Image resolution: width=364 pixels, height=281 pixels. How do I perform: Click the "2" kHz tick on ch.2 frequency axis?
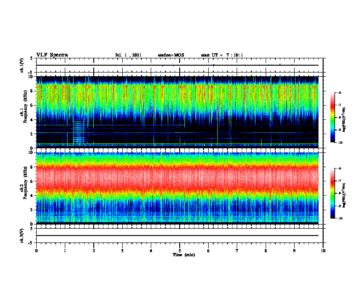tap(33, 210)
